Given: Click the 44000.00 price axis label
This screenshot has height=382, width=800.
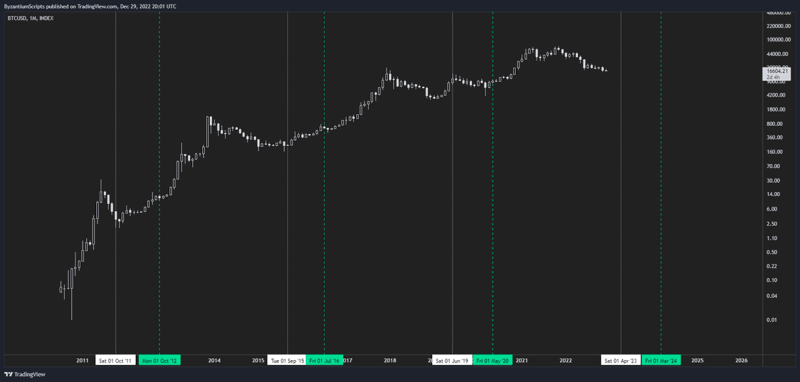Looking at the screenshot, I should click(x=777, y=54).
